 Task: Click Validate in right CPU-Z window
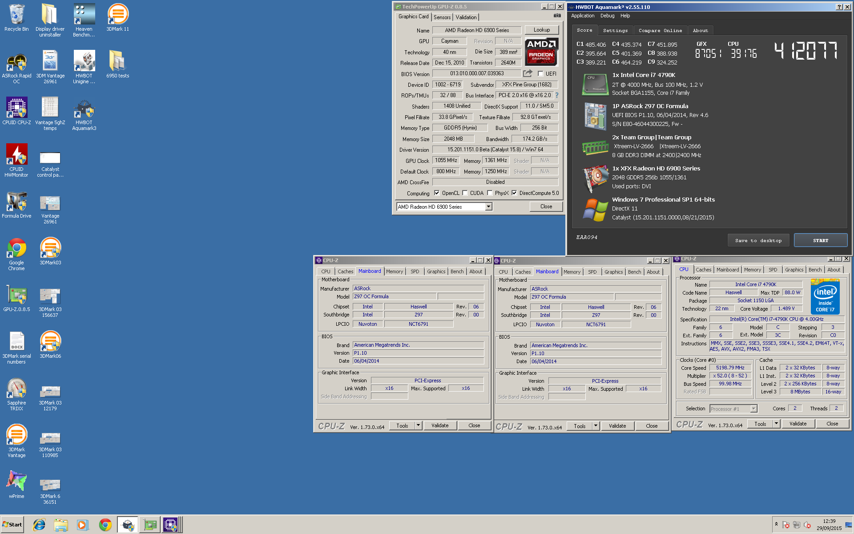coord(798,424)
